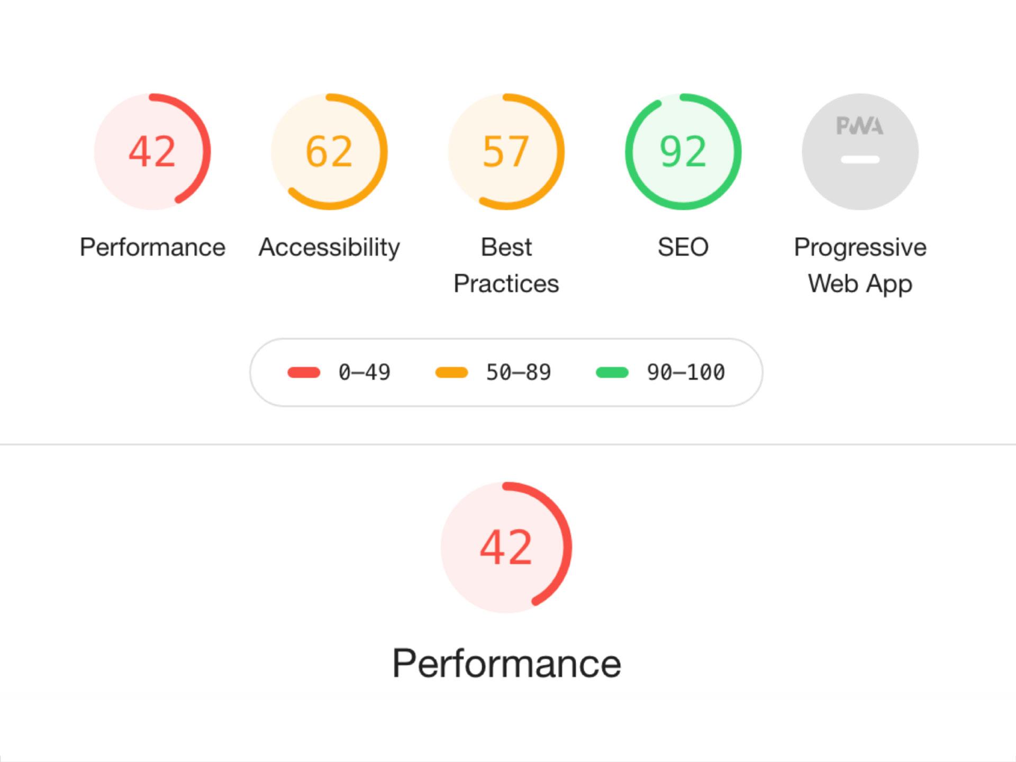Collapse the Progressive Web App category
This screenshot has width=1016, height=762.
pos(859,264)
